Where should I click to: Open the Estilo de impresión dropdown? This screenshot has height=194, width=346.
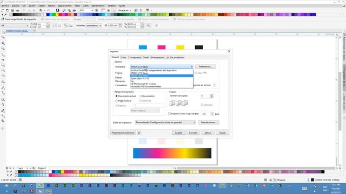(x=165, y=122)
